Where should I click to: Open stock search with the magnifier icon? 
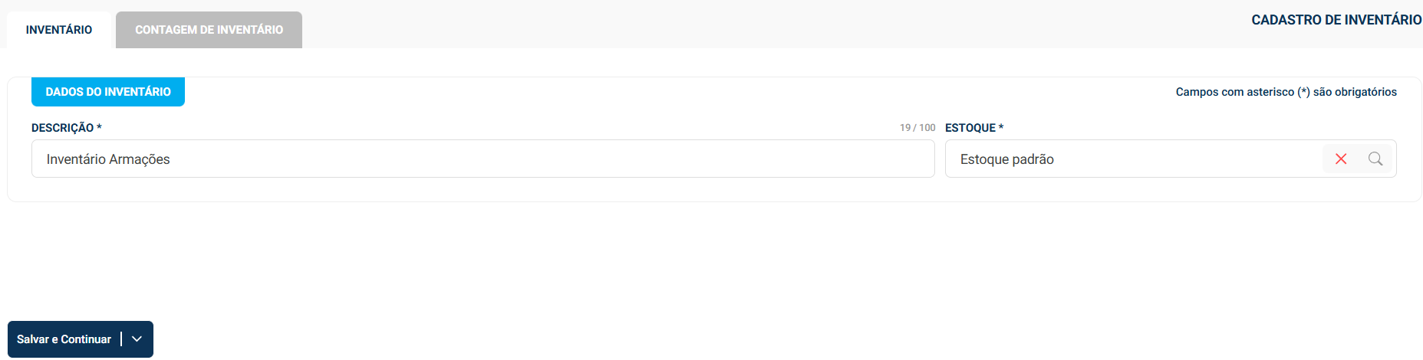click(x=1375, y=159)
